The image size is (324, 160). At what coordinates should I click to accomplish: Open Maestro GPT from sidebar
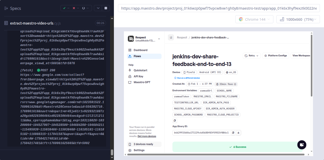pos(142,82)
